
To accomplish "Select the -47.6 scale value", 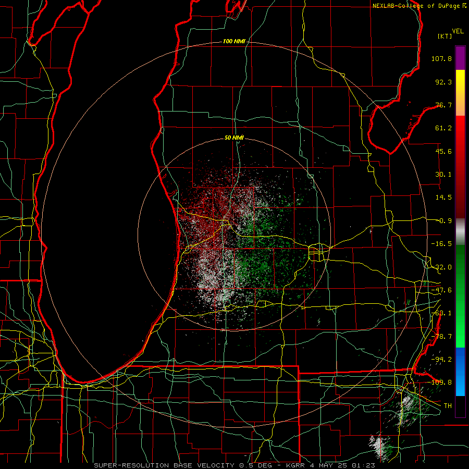I will [441, 290].
